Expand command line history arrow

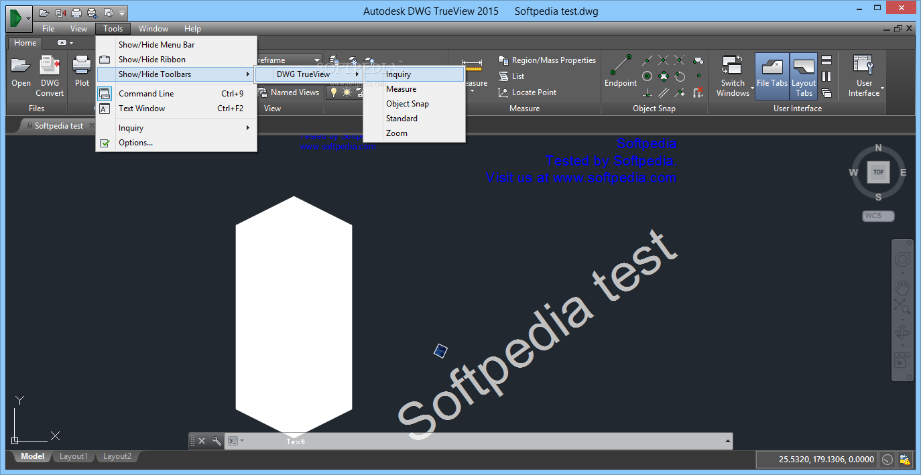coord(727,441)
